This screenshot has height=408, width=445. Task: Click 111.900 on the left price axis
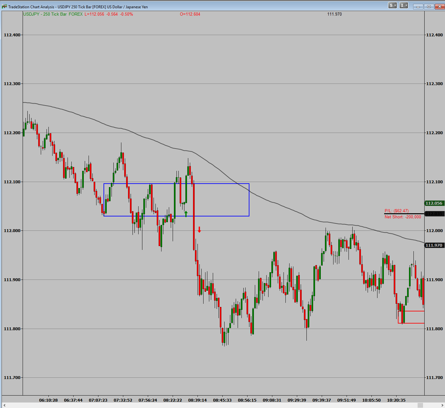pos(12,280)
